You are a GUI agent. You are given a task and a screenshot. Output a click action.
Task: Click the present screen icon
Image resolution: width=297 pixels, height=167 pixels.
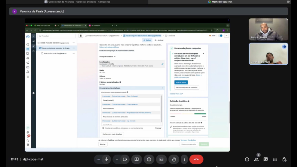click(x=136, y=159)
